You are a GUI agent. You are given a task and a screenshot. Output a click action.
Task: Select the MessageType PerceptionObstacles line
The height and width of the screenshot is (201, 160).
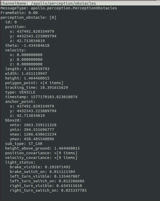click(59, 8)
